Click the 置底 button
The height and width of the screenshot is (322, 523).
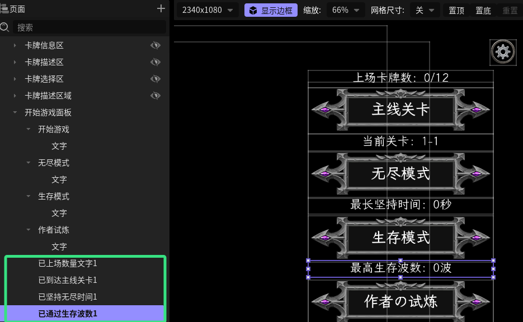tap(483, 10)
